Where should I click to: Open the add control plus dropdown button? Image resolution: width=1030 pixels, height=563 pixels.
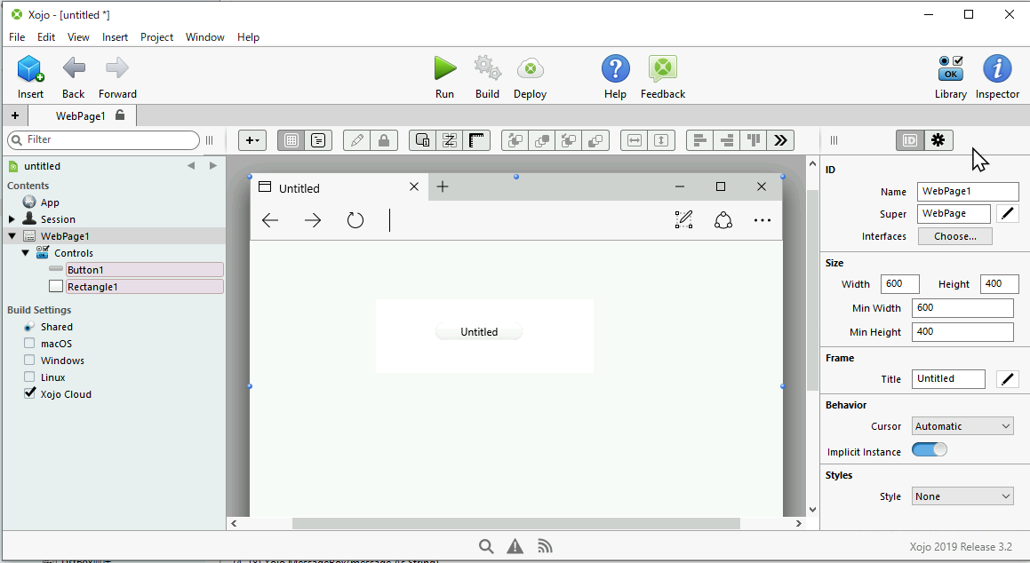click(x=252, y=140)
